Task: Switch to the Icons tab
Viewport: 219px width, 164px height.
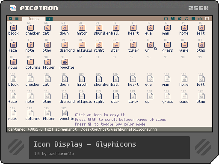Action: [33, 19]
